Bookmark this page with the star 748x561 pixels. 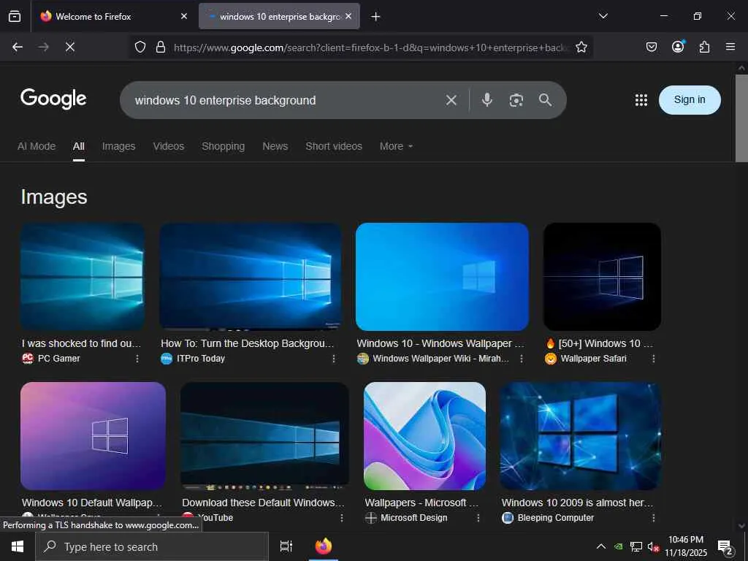point(581,47)
